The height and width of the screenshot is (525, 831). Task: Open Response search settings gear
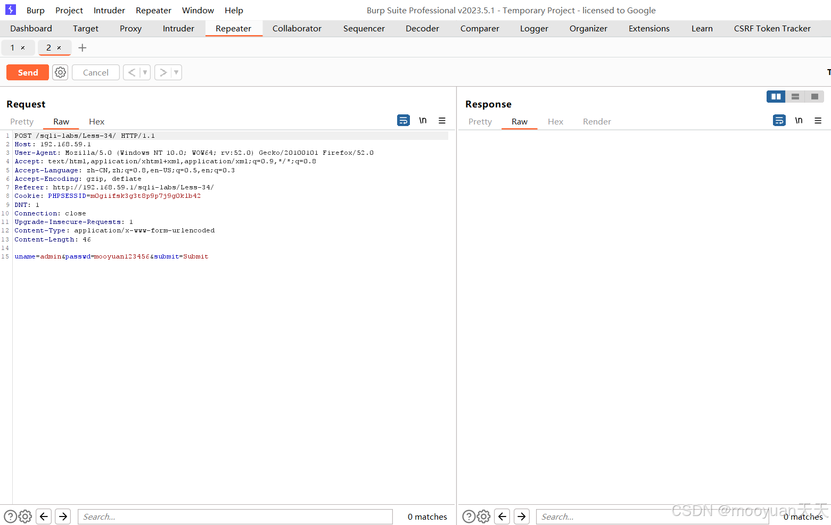pos(483,516)
